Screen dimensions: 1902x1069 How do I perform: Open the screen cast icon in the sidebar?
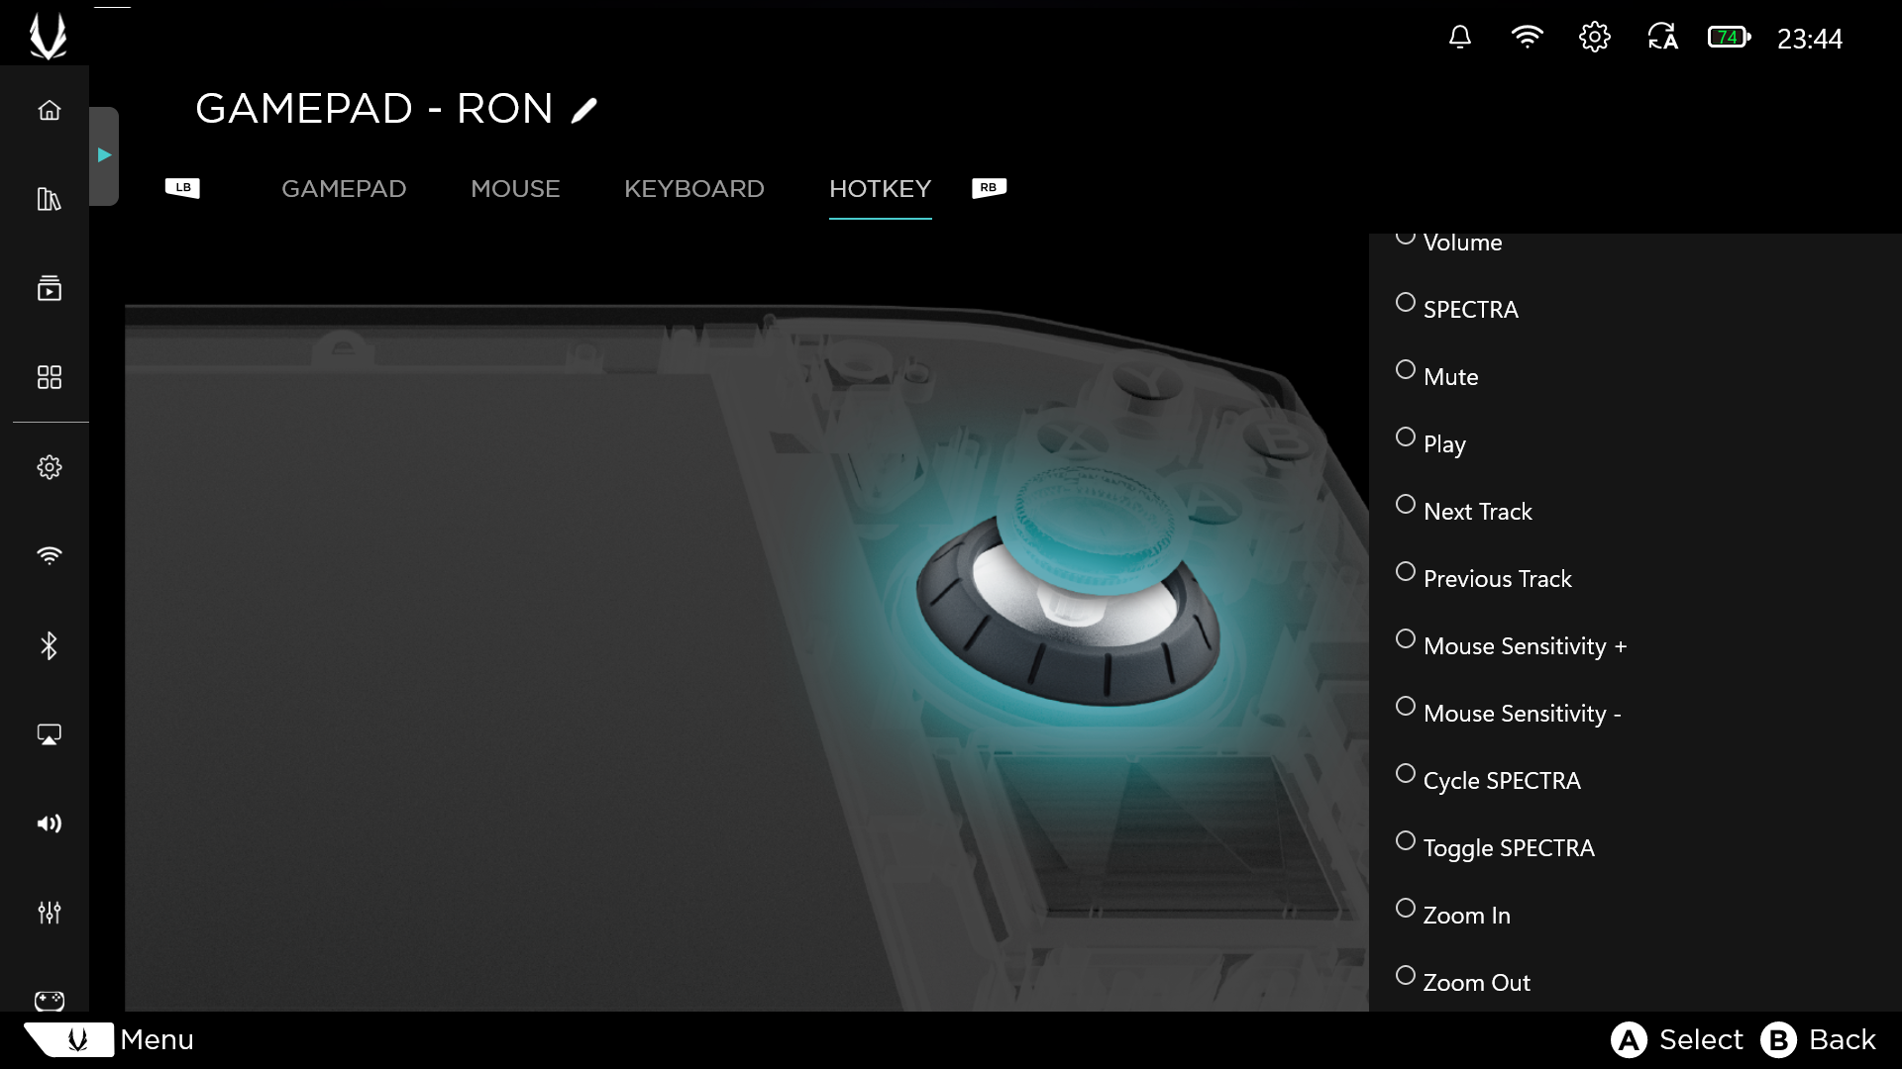coord(49,734)
